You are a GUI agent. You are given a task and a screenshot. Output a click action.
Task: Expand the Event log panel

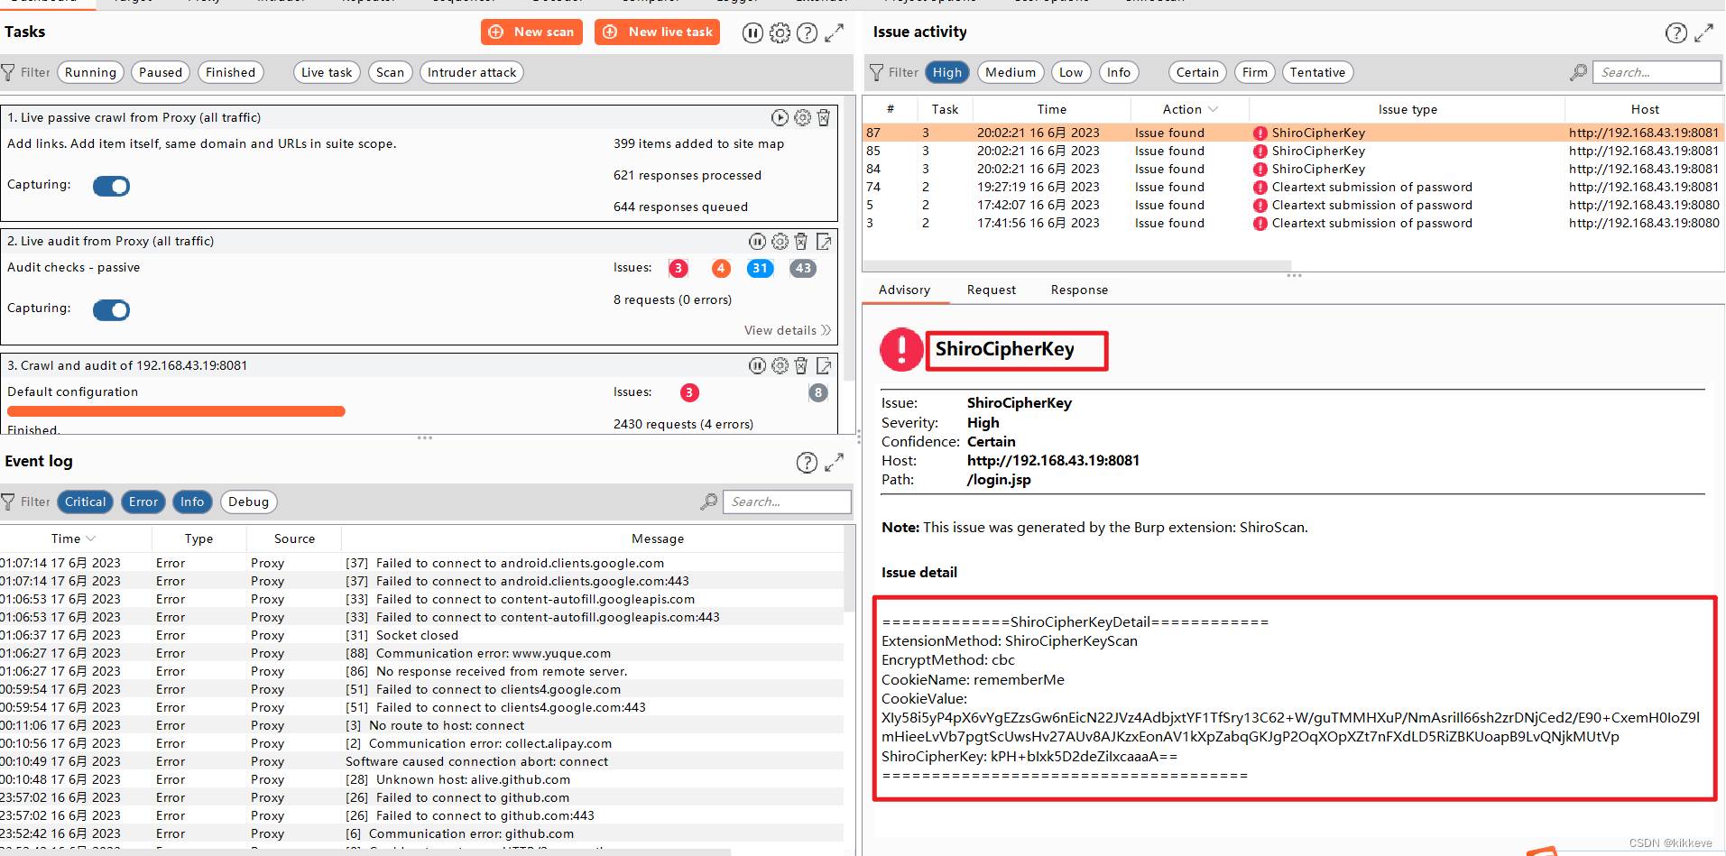pos(835,462)
